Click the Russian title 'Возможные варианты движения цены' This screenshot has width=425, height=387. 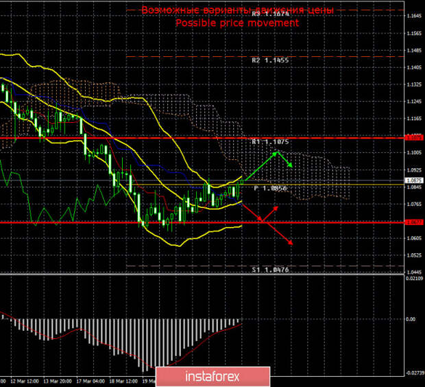237,10
